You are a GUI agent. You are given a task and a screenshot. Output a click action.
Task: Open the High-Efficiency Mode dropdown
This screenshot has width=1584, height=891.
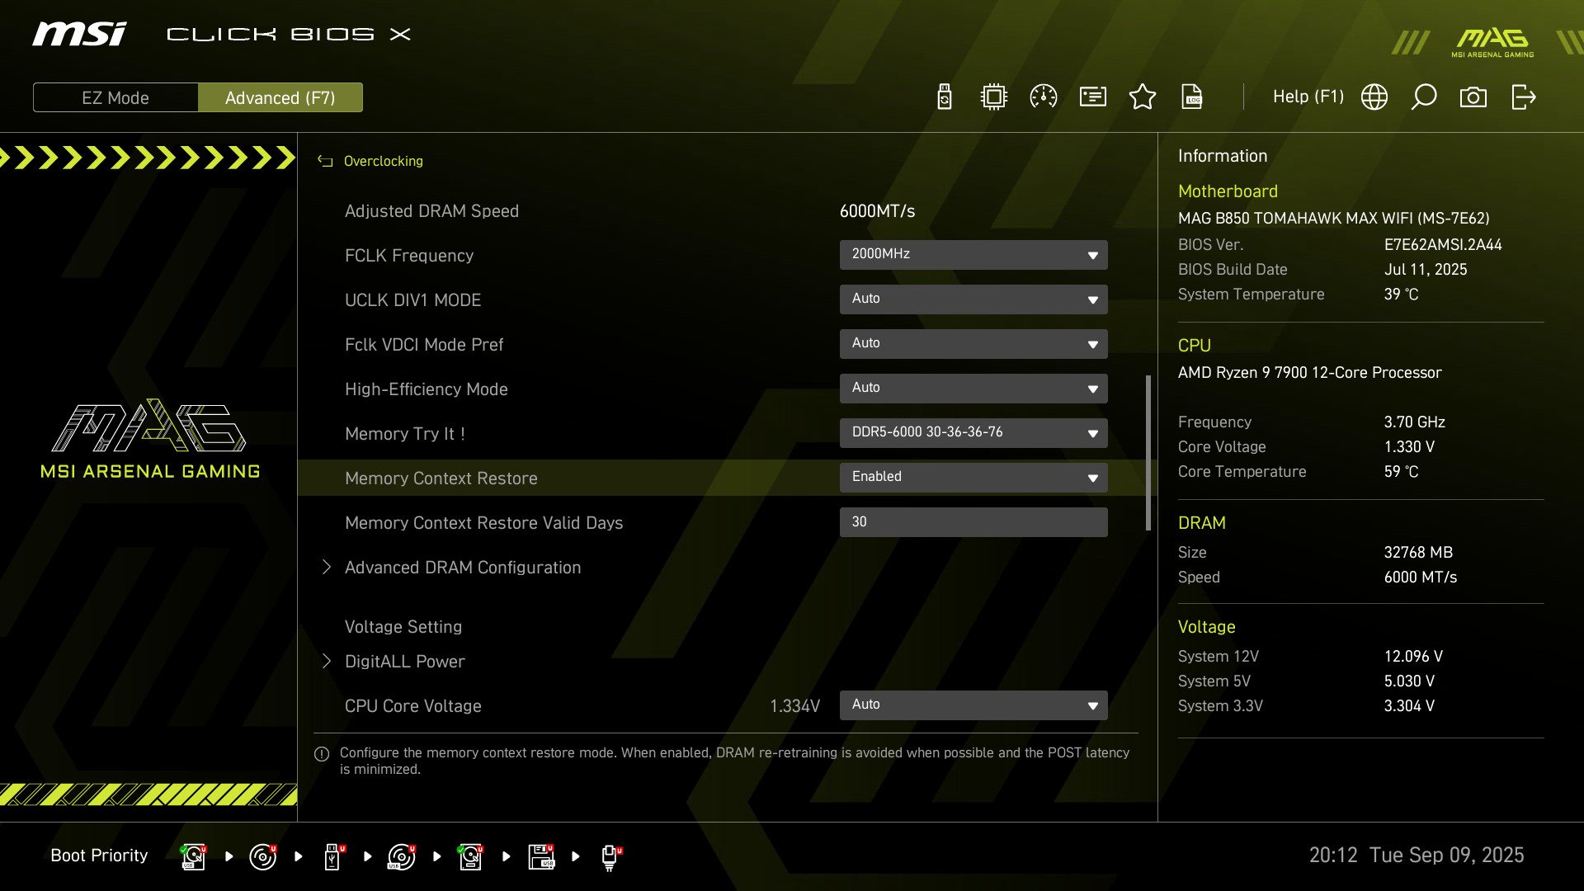pos(973,388)
